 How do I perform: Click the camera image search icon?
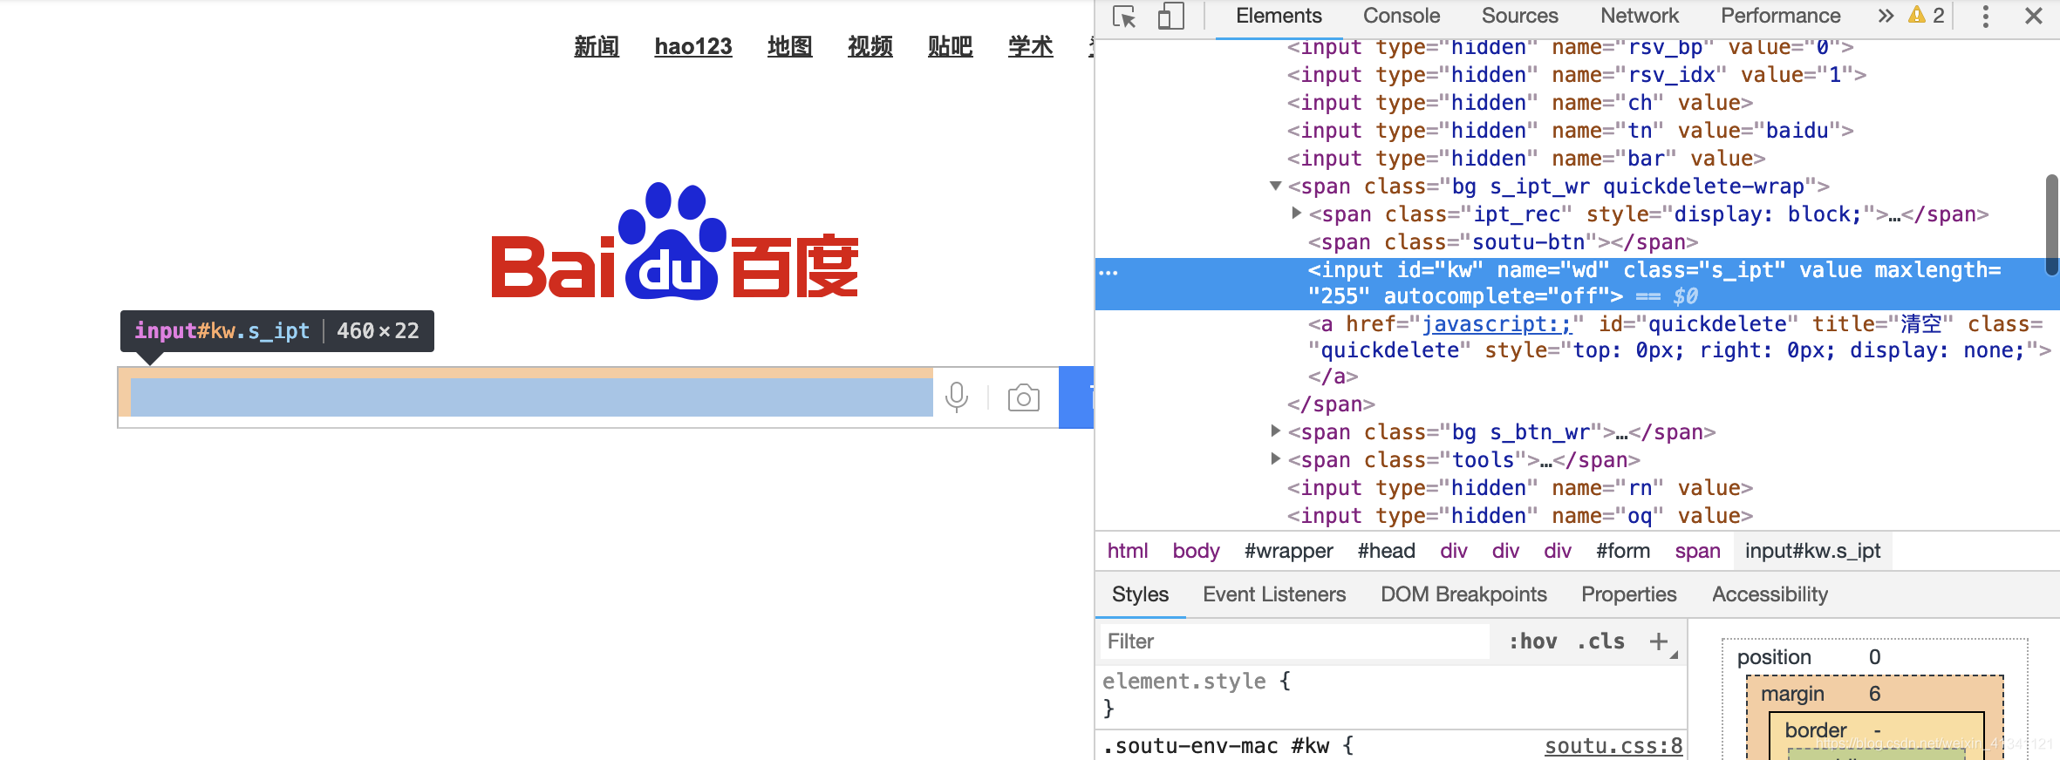[x=1023, y=397]
